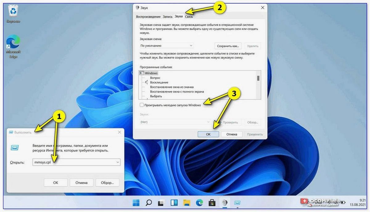Enable Проигрывать мелодию запуска Windows checkbox
370x212 pixels.
(142, 105)
